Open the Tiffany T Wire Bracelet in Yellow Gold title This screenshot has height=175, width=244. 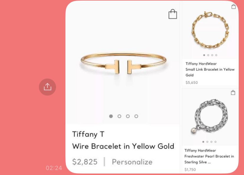click(x=123, y=140)
